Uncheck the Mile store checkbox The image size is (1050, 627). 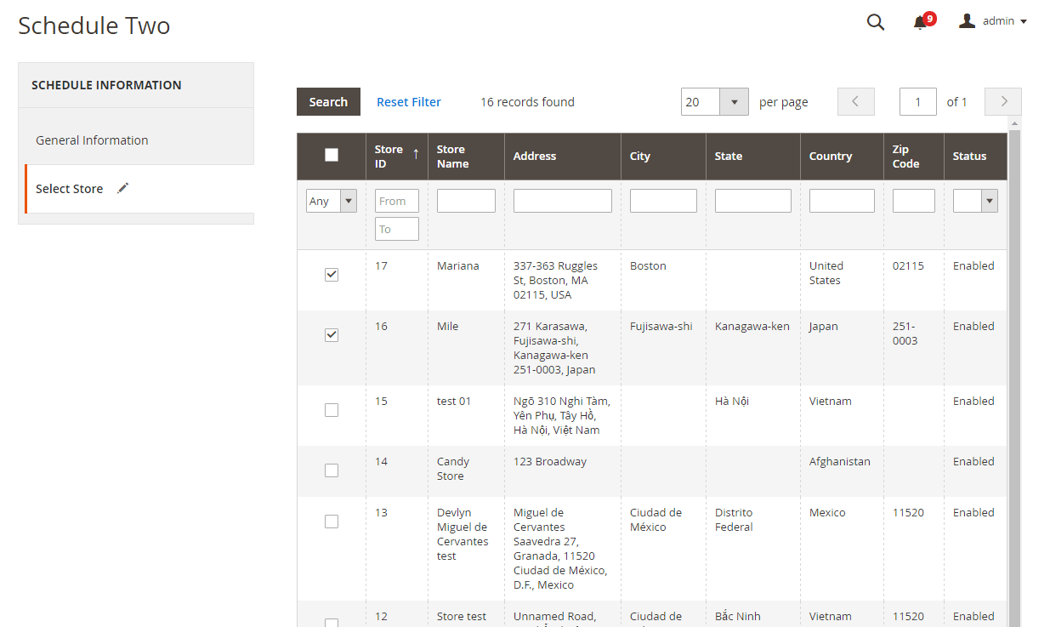click(x=332, y=335)
